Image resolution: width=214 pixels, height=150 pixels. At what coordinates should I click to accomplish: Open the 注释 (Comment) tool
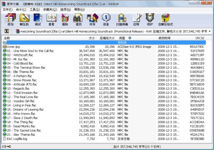coord(137,20)
